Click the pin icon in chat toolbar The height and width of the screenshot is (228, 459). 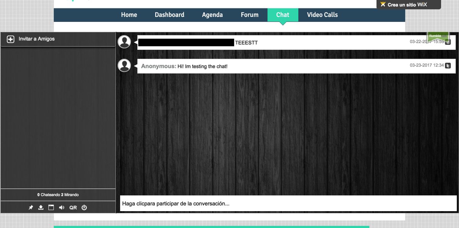(x=31, y=207)
